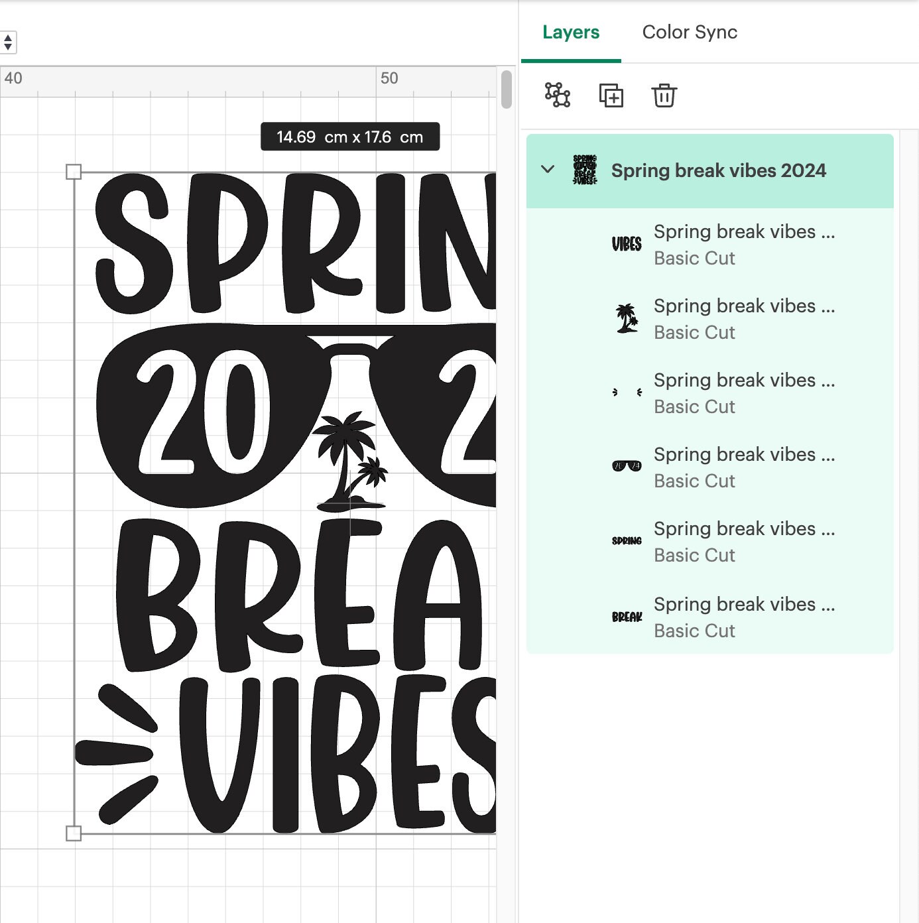The height and width of the screenshot is (923, 919).
Task: Delete the selection using the trash icon
Action: [664, 95]
